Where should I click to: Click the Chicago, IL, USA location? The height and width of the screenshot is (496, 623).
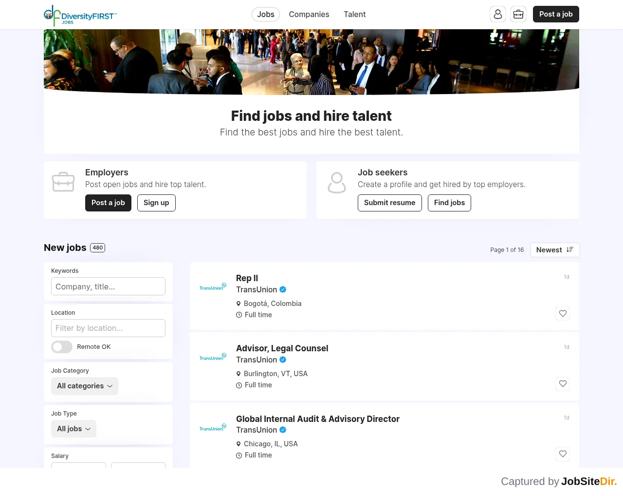coord(271,444)
